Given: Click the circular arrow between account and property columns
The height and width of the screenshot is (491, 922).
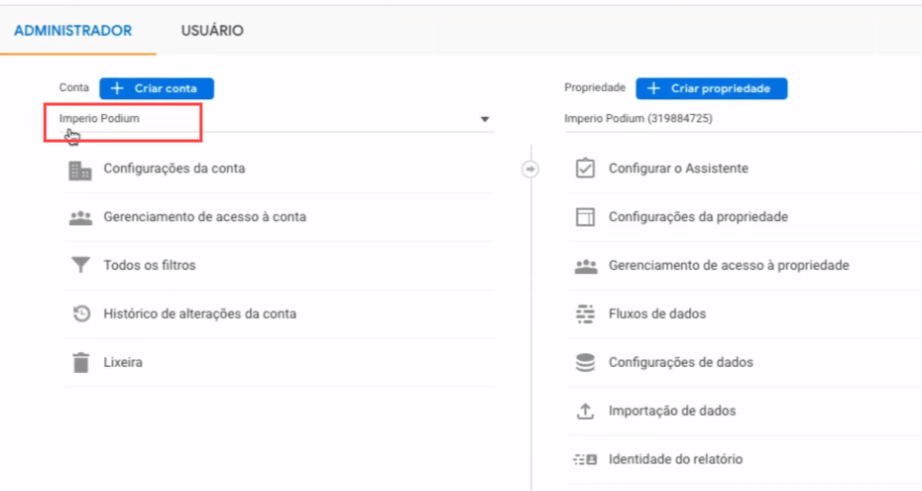Looking at the screenshot, I should click(530, 170).
